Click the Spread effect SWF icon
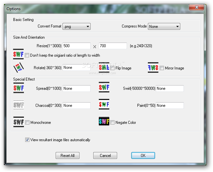 click(x=19, y=88)
